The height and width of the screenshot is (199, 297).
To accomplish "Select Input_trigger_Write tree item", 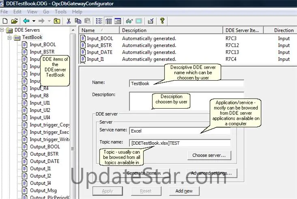I will tap(49, 139).
